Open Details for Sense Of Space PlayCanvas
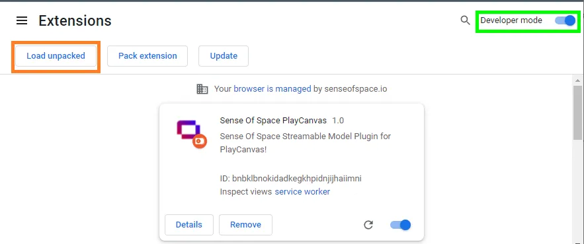 189,225
